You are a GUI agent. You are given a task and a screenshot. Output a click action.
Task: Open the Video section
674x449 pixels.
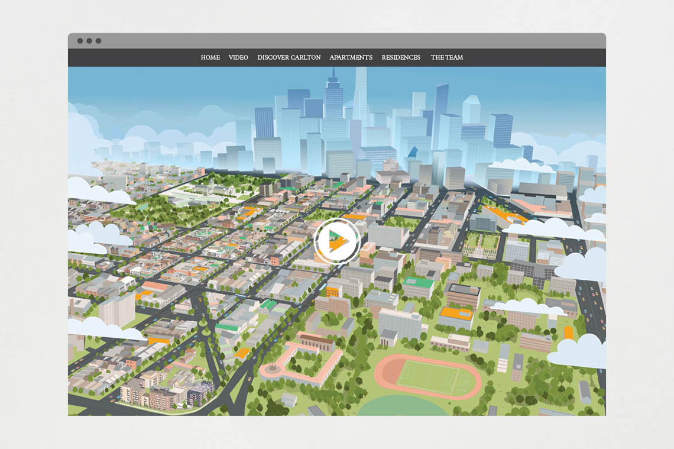238,57
